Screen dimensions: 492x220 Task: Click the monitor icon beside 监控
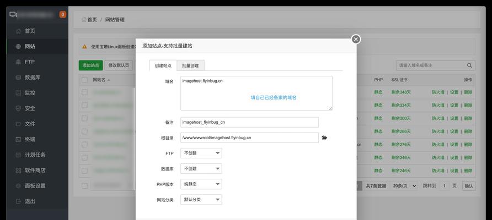(x=18, y=93)
